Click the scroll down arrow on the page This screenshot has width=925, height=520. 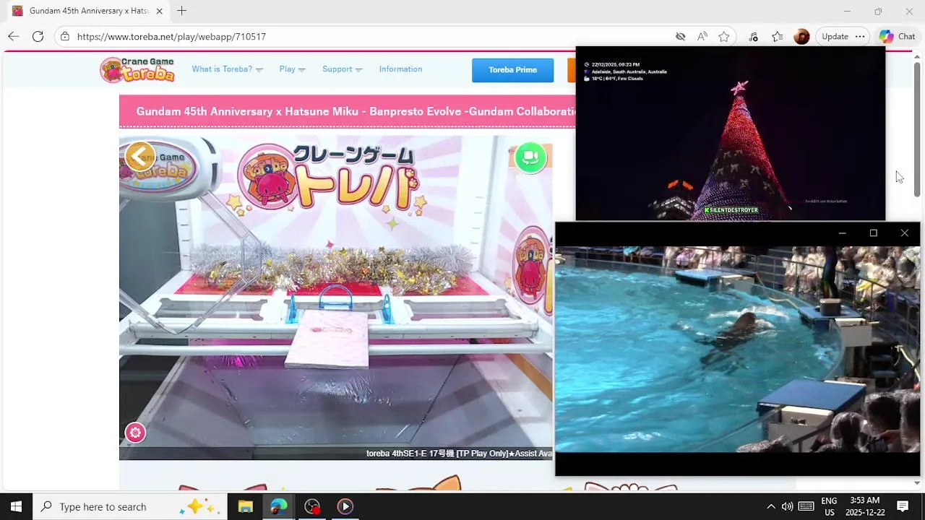tap(917, 482)
